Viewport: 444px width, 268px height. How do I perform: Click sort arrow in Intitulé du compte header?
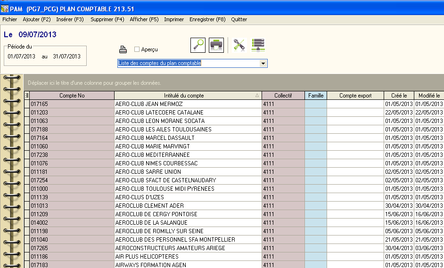(257, 96)
